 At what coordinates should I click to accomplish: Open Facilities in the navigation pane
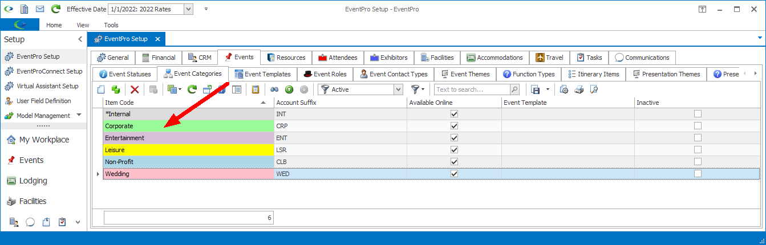(x=43, y=201)
